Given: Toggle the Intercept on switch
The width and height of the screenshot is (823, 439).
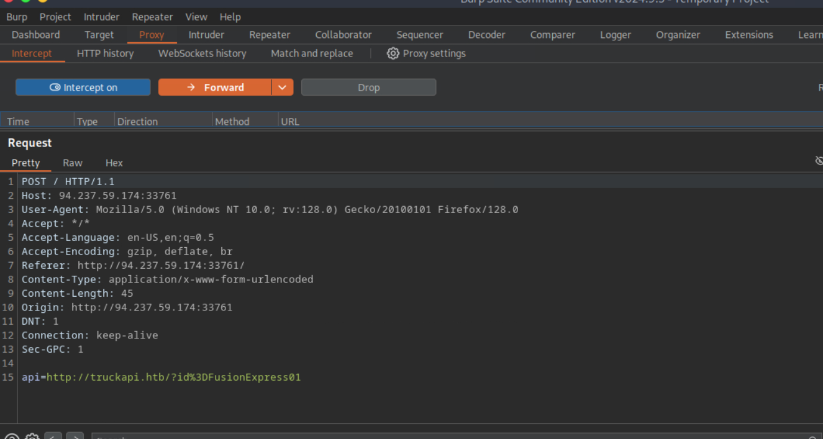Looking at the screenshot, I should [83, 88].
